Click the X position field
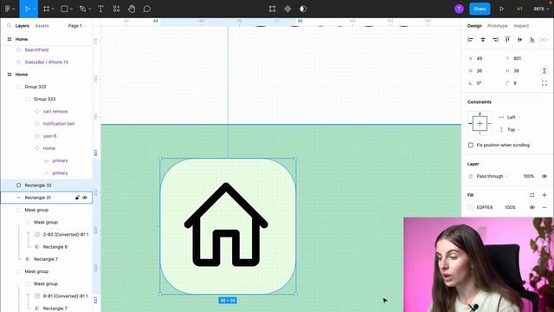This screenshot has width=554, height=312. click(x=484, y=58)
